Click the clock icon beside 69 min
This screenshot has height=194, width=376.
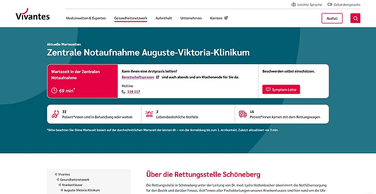click(x=54, y=91)
